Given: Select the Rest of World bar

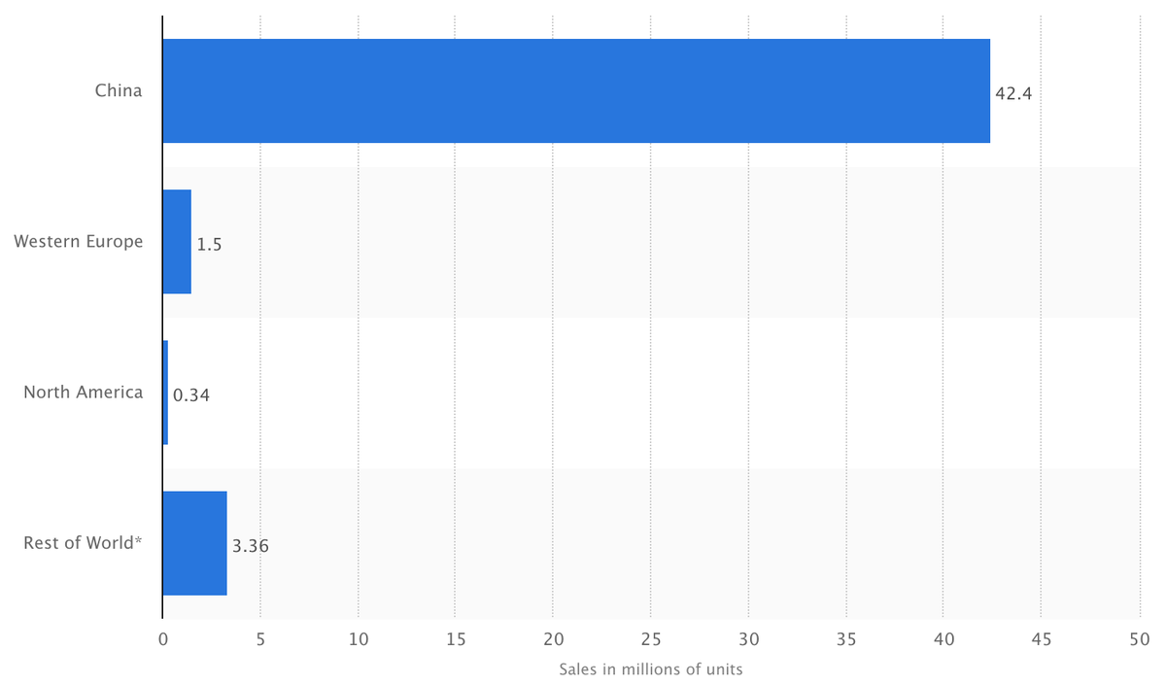Looking at the screenshot, I should tap(194, 542).
